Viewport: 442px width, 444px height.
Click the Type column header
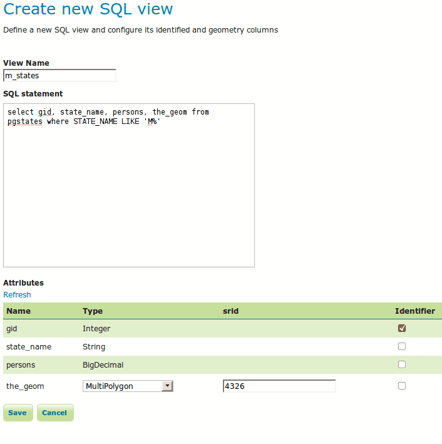pos(93,311)
